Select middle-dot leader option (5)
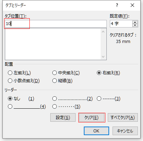 pyautogui.click(x=66, y=107)
